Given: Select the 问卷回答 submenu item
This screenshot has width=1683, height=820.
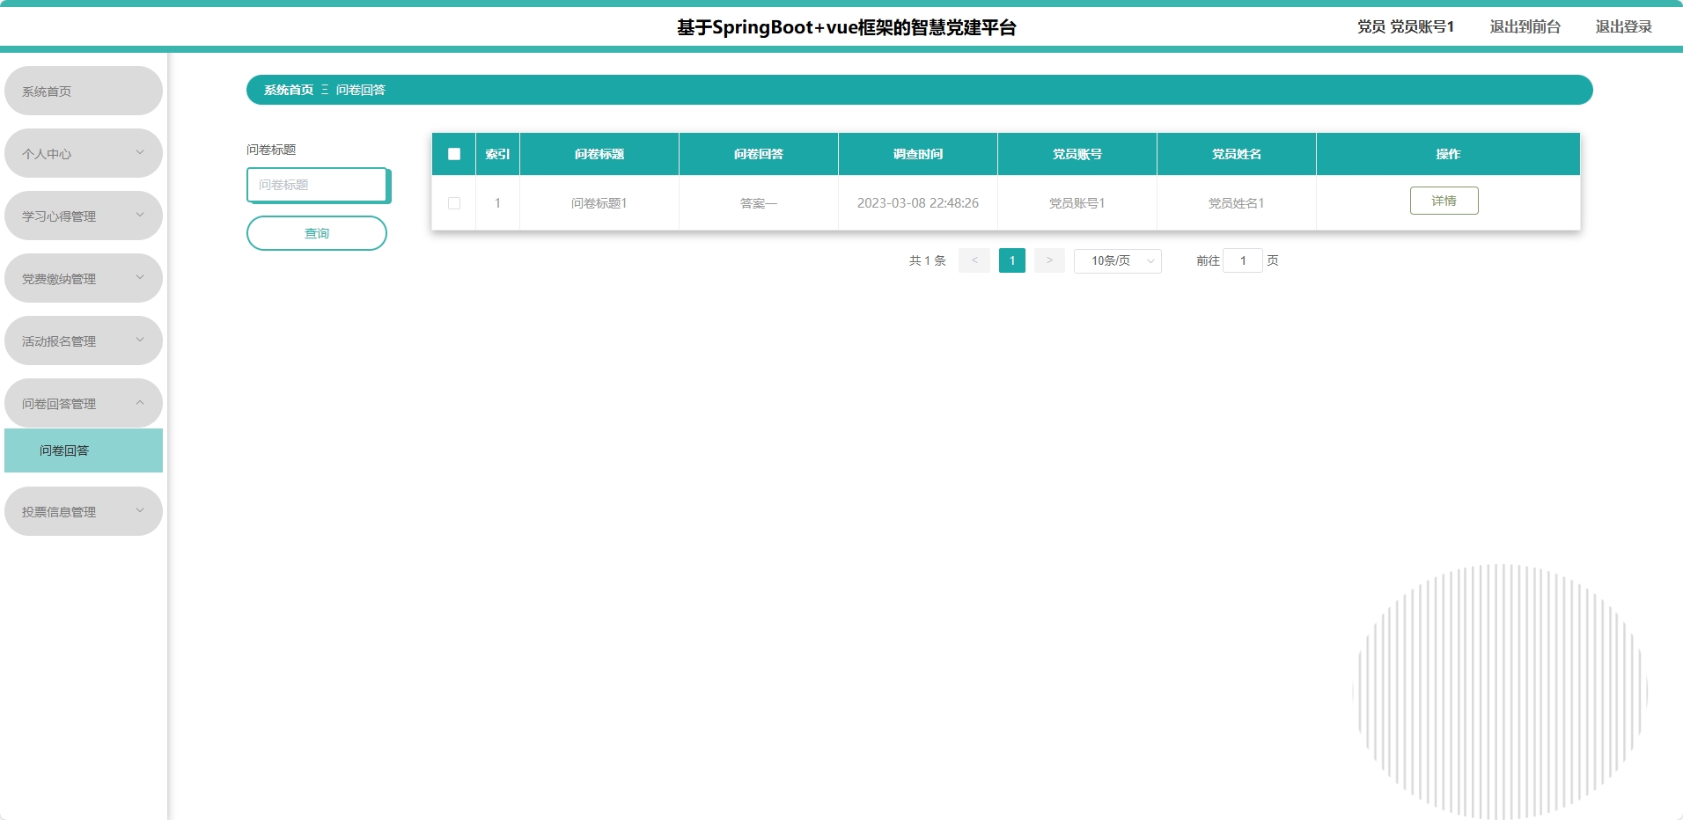Looking at the screenshot, I should [84, 450].
